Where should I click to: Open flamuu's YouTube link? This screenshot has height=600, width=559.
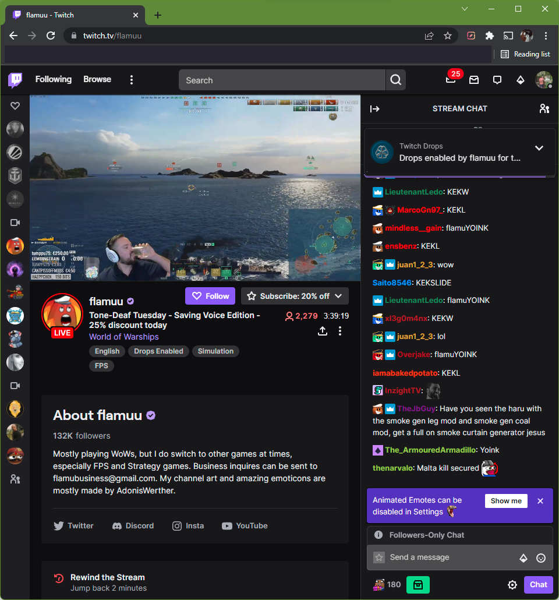coord(245,526)
